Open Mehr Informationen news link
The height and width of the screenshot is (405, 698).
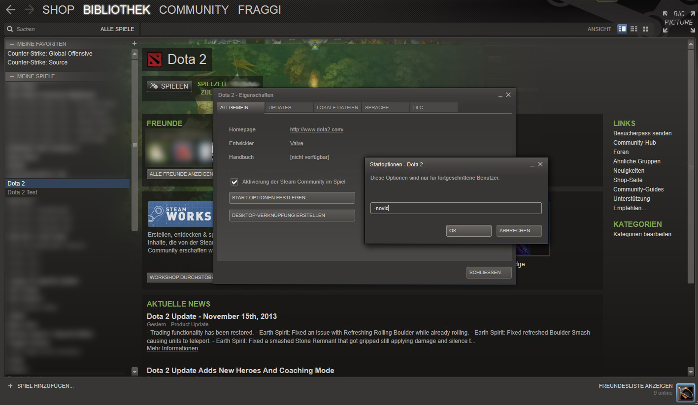172,348
